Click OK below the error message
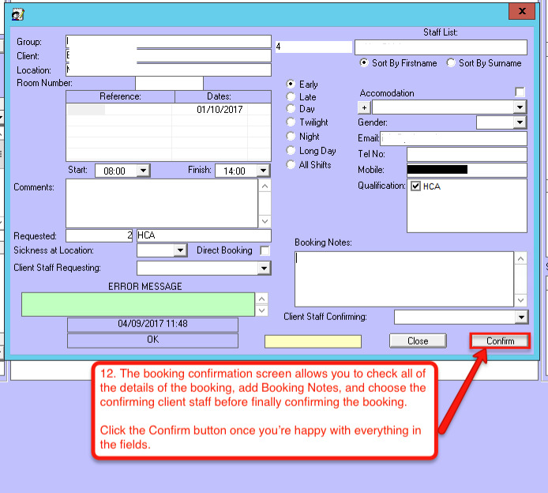This screenshot has height=493, width=548. pos(152,340)
